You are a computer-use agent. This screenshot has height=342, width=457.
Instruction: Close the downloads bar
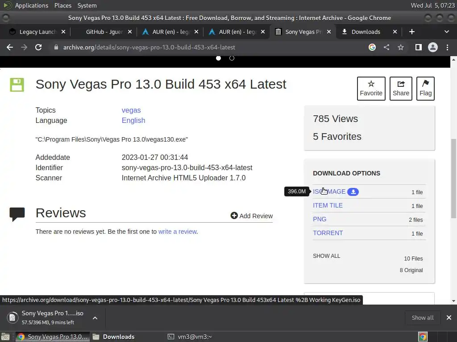tap(449, 318)
